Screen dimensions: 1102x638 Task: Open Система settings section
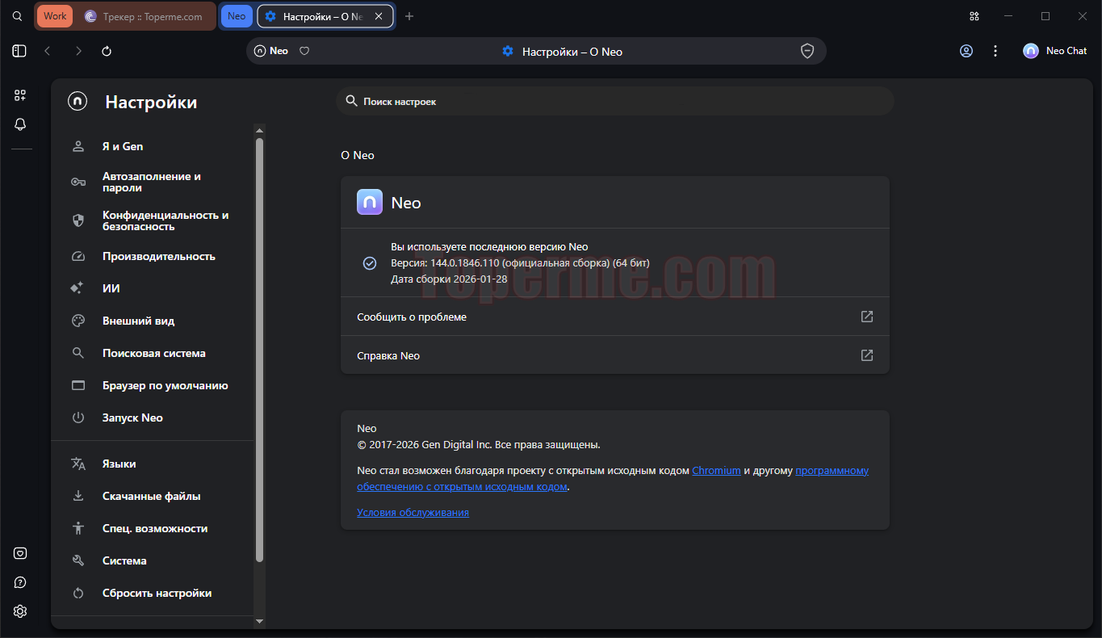tap(154, 560)
